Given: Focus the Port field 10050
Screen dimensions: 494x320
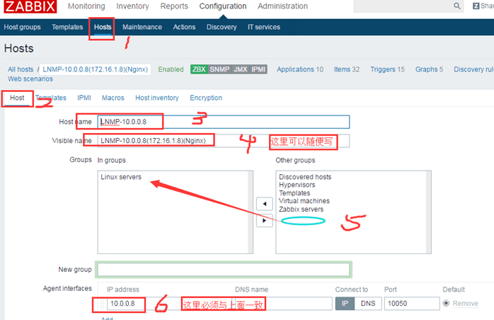Looking at the screenshot, I should (x=412, y=304).
